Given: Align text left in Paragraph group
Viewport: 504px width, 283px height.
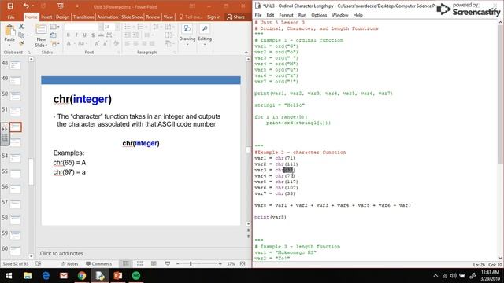Looking at the screenshot, I should 128,43.
